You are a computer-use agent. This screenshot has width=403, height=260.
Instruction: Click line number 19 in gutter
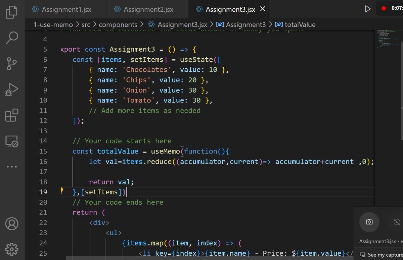(x=43, y=192)
